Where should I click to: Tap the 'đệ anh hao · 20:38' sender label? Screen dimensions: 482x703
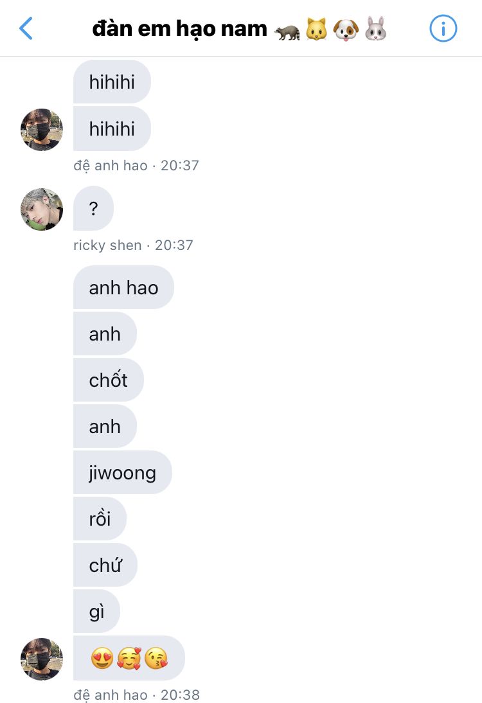[136, 695]
